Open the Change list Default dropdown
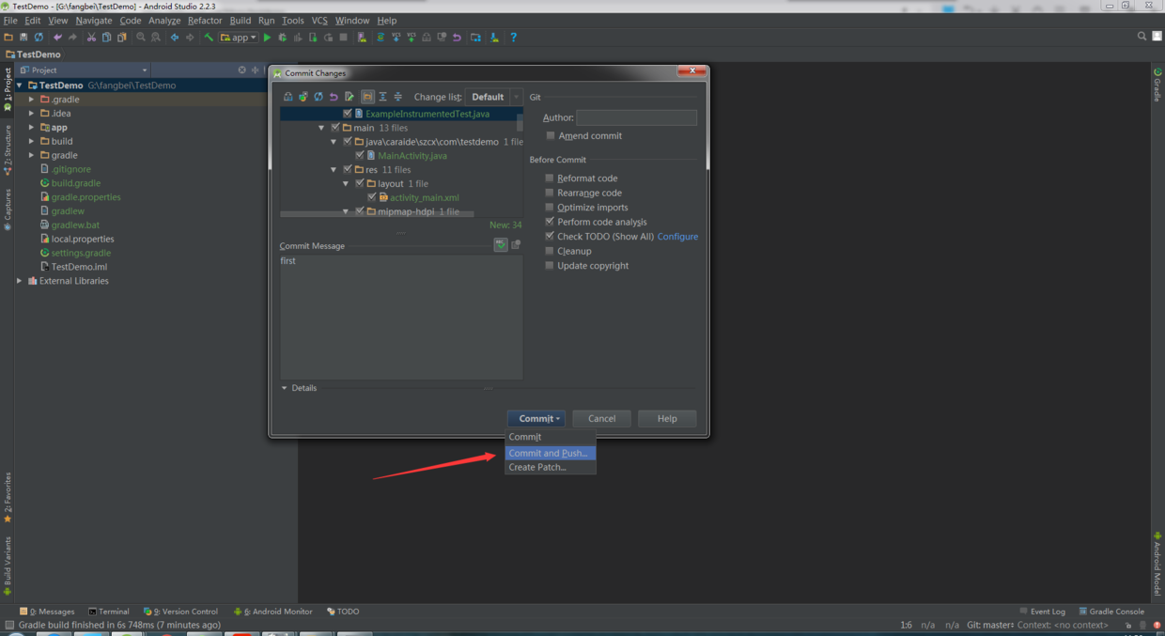The image size is (1165, 636). click(493, 97)
